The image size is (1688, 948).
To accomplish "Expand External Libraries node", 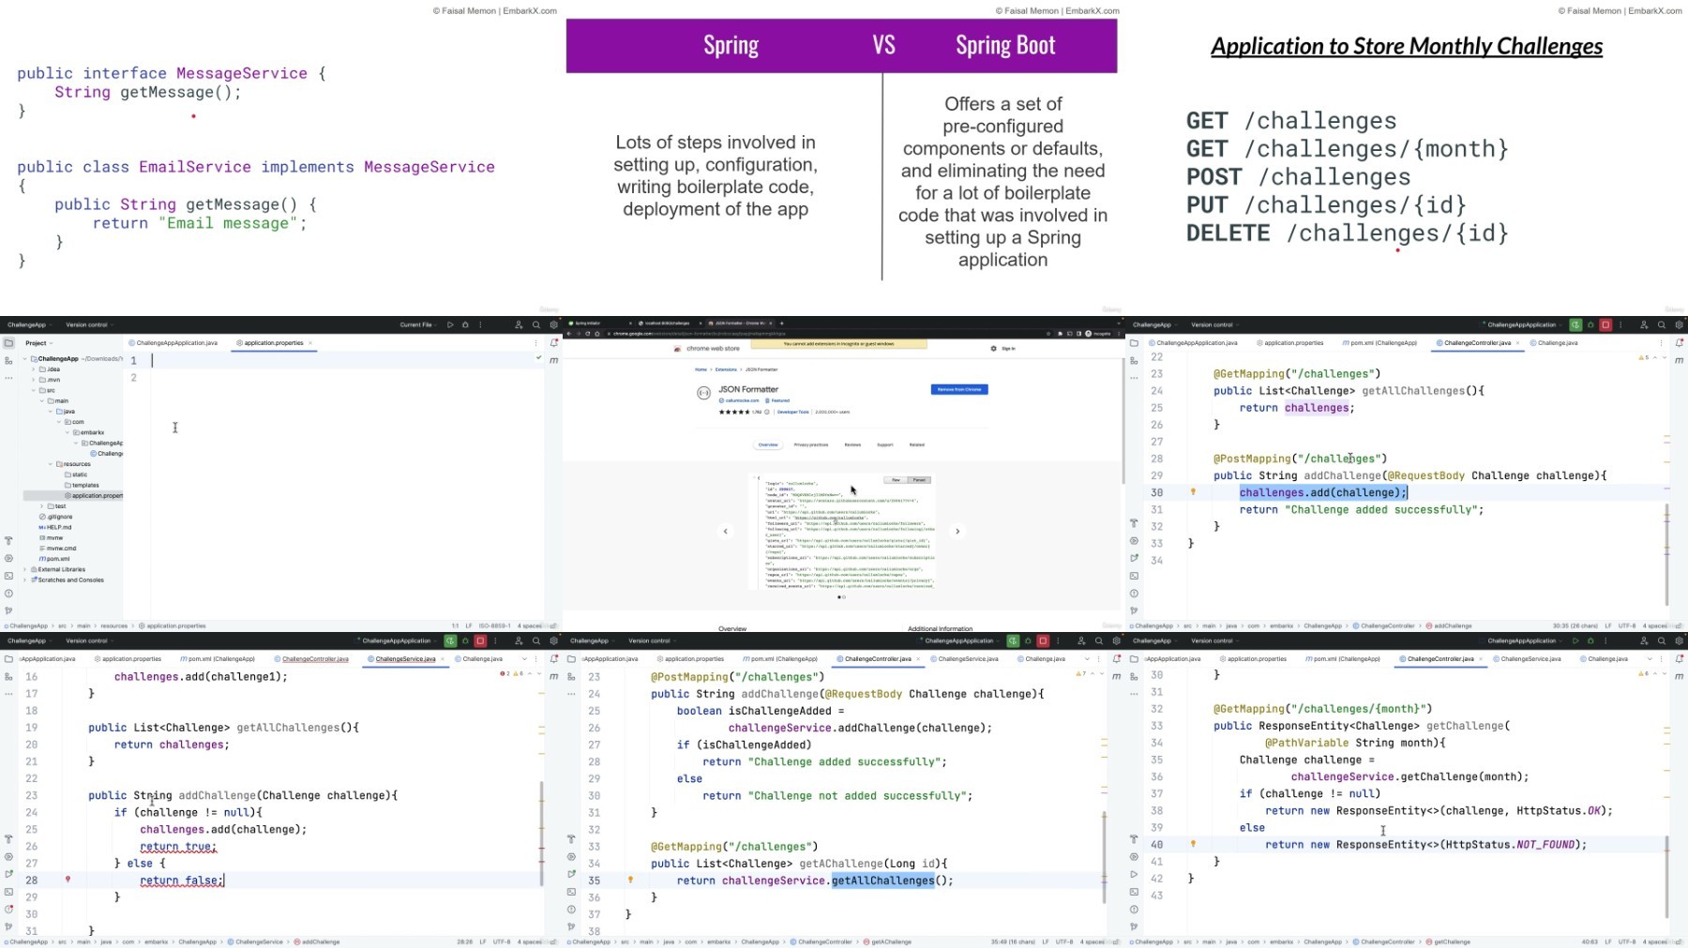I will pyautogui.click(x=25, y=569).
